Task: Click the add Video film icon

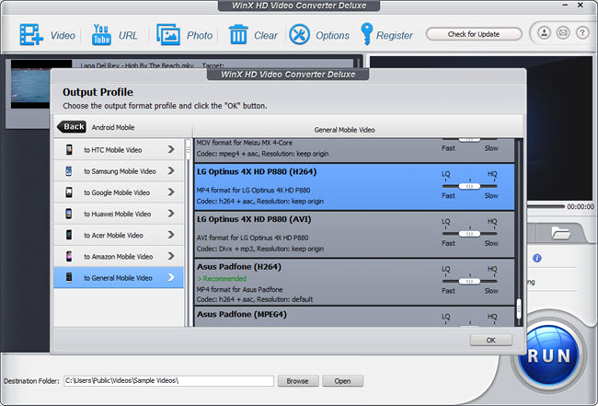Action: point(31,35)
